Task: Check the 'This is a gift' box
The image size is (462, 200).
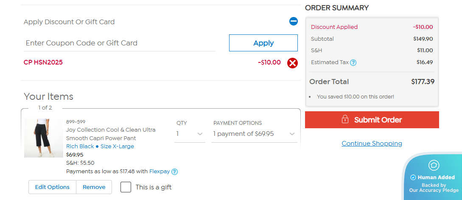Action: tap(126, 187)
